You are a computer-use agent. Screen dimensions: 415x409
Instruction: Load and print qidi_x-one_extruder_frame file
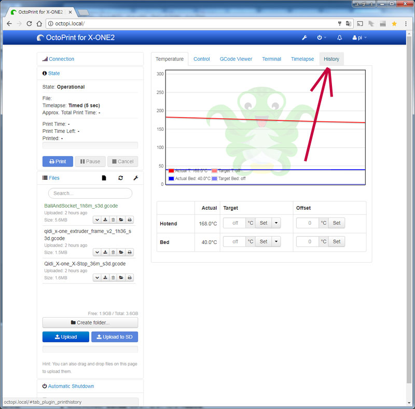point(129,252)
